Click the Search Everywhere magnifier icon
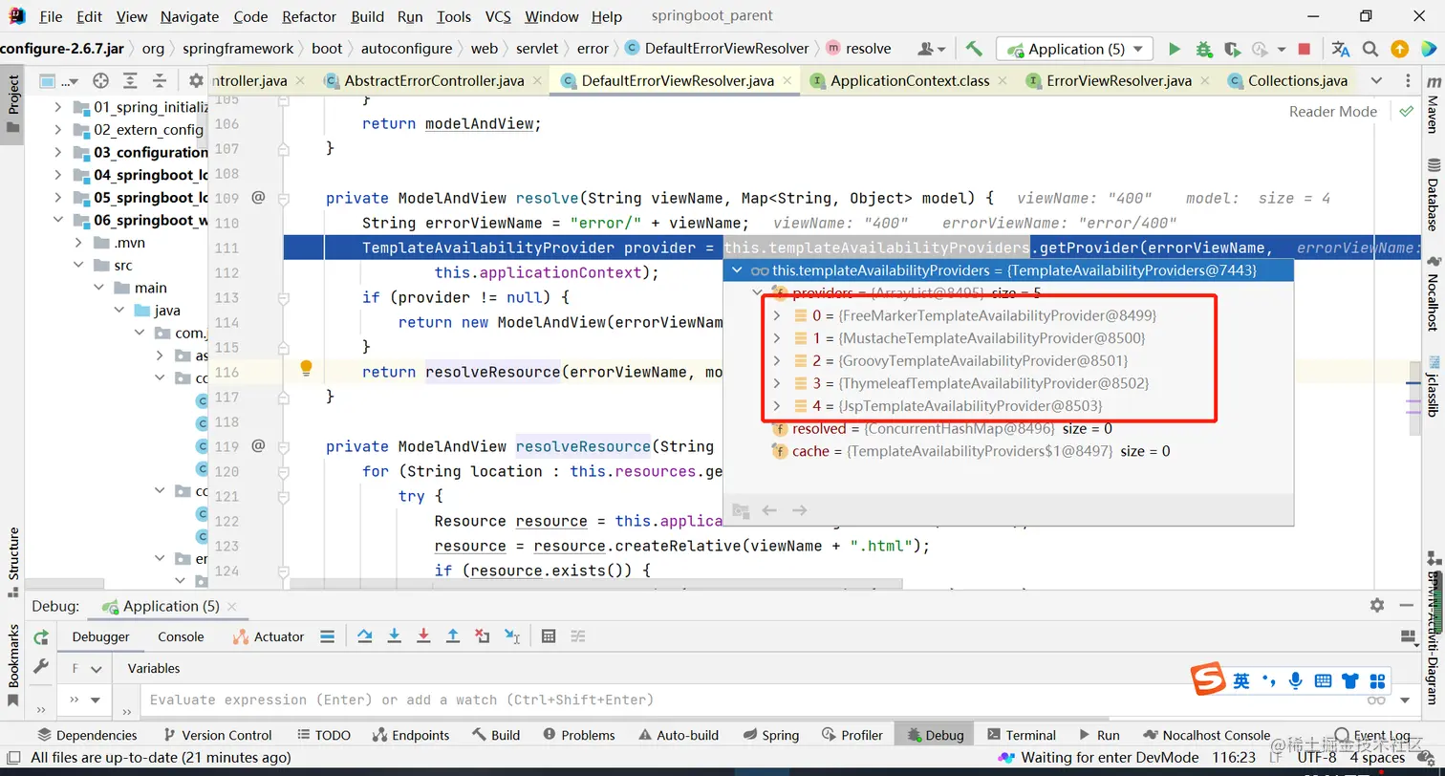 [1370, 49]
